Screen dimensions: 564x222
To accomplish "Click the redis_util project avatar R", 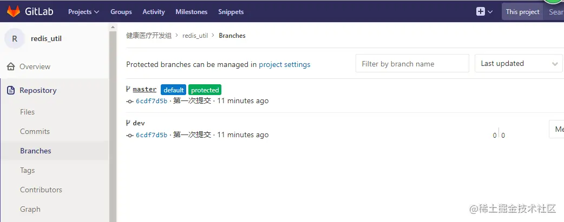I will tap(15, 39).
